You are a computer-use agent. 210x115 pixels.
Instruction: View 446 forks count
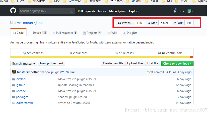coord(189,23)
